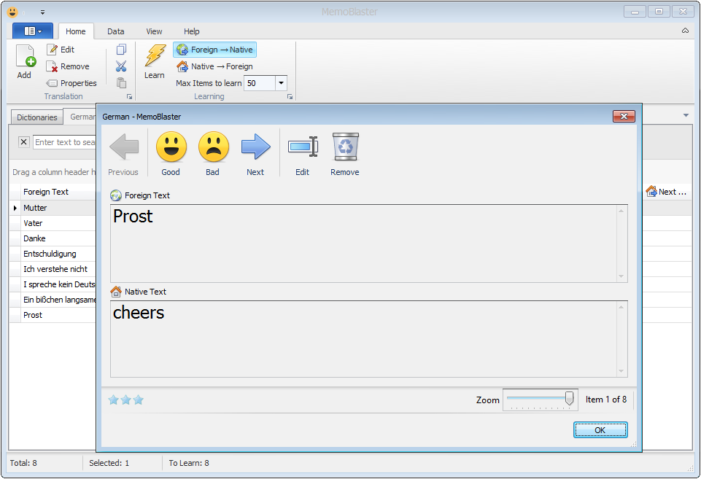This screenshot has width=701, height=479.
Task: Switch to the German tab
Action: [82, 117]
